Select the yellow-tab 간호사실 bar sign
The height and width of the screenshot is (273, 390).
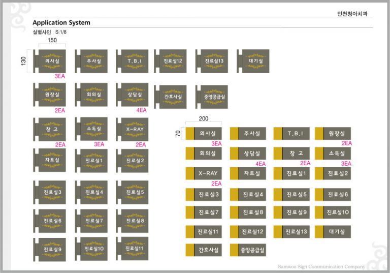point(204,250)
